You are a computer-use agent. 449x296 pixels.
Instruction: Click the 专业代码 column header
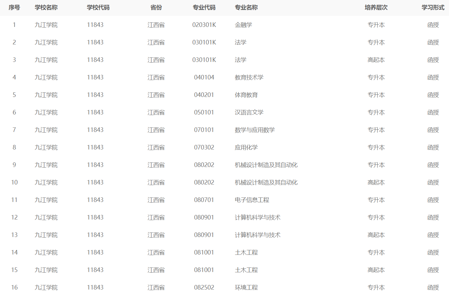204,7
